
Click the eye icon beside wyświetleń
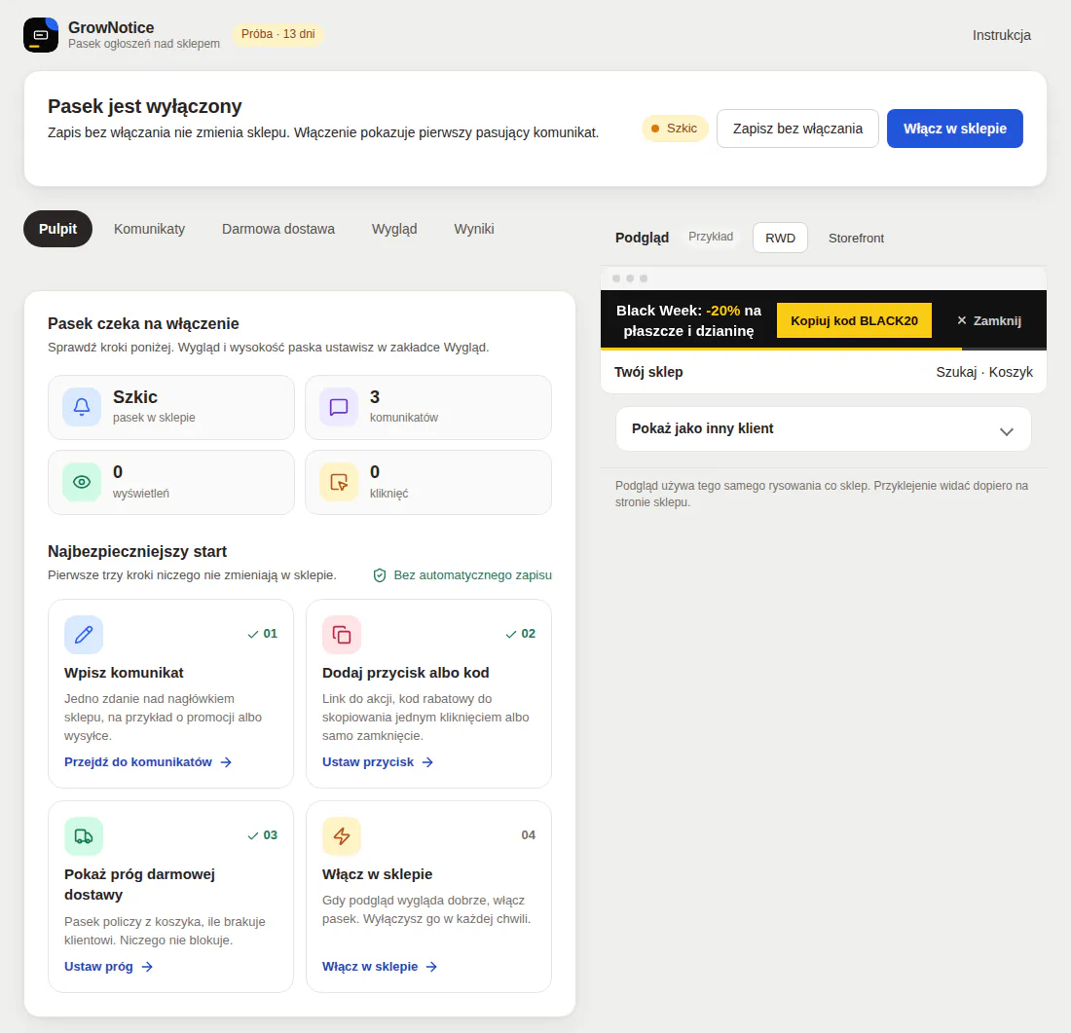pyautogui.click(x=82, y=482)
